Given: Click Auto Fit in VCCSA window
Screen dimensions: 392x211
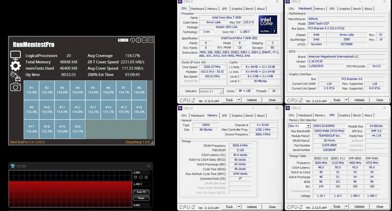Looking at the screenshot, I should pos(141,192).
